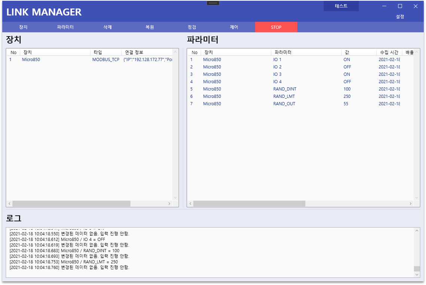This screenshot has width=426, height=285.
Task: Open the 제어 menu item
Action: [x=234, y=27]
